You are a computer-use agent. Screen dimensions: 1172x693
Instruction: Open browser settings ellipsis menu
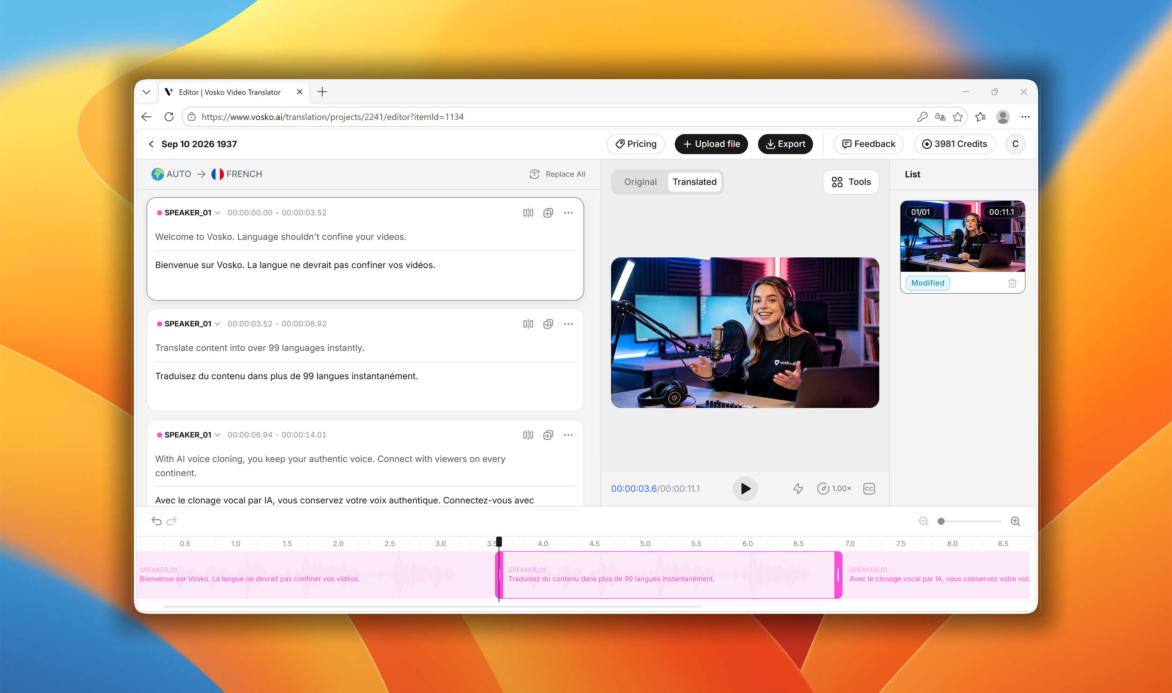point(1025,117)
